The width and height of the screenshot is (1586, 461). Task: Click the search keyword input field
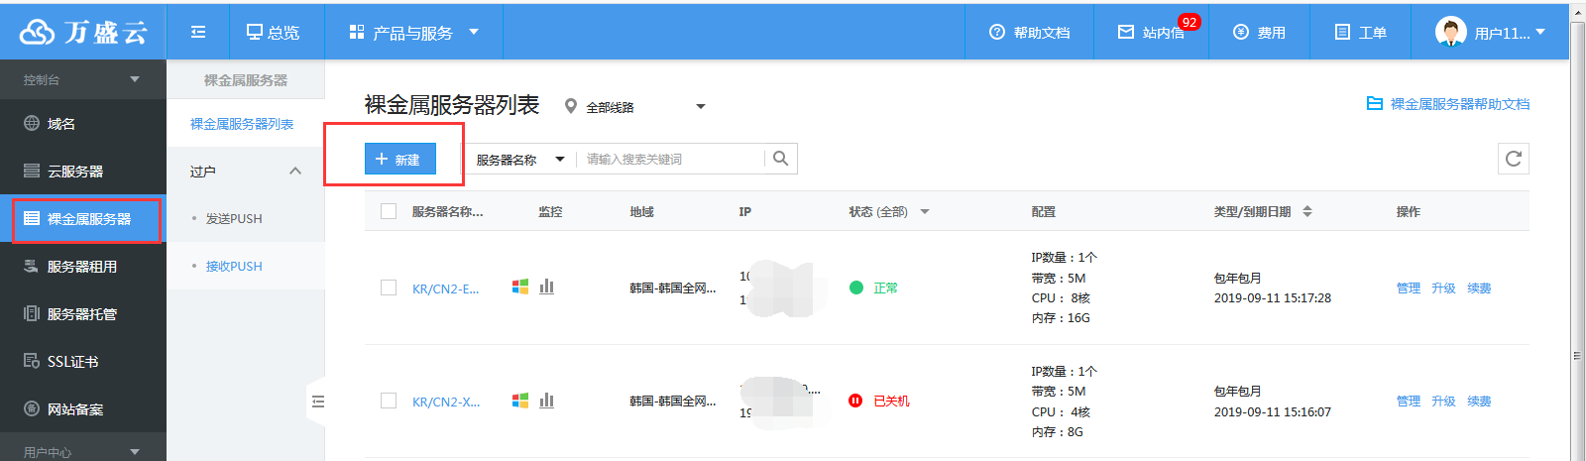point(673,159)
